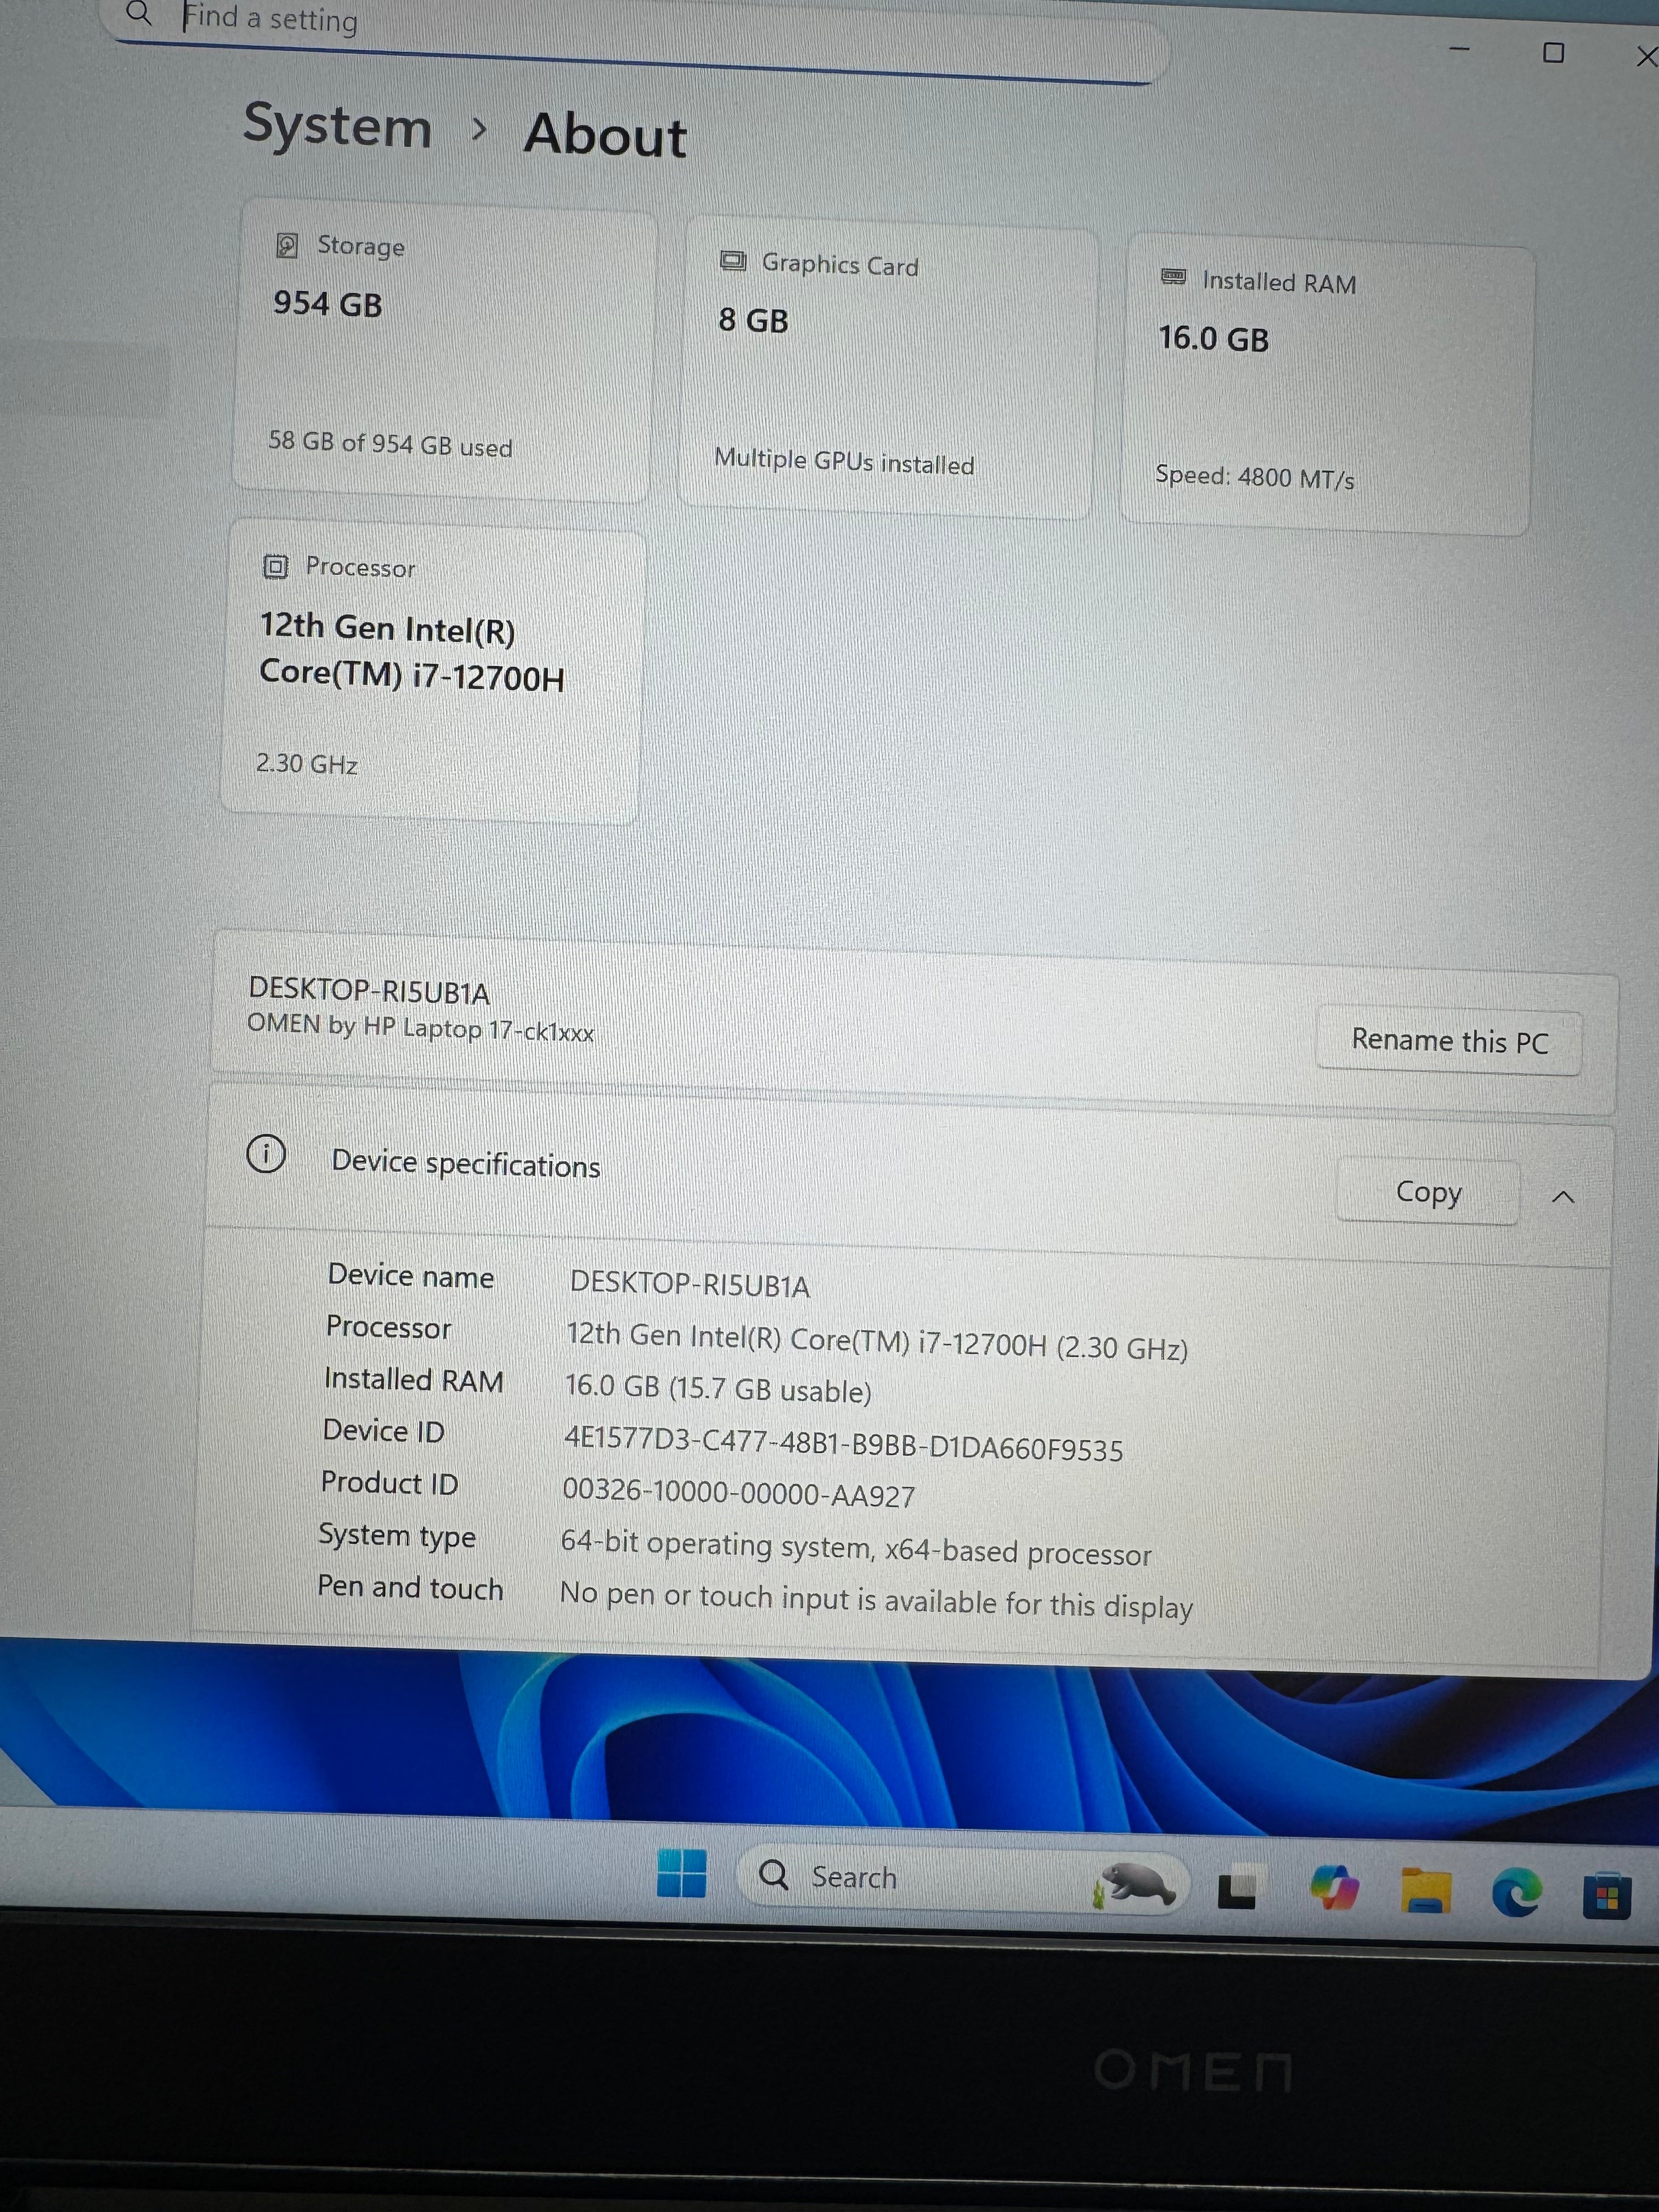
Task: Open Microsoft Store from the taskbar
Action: coord(1607,1897)
